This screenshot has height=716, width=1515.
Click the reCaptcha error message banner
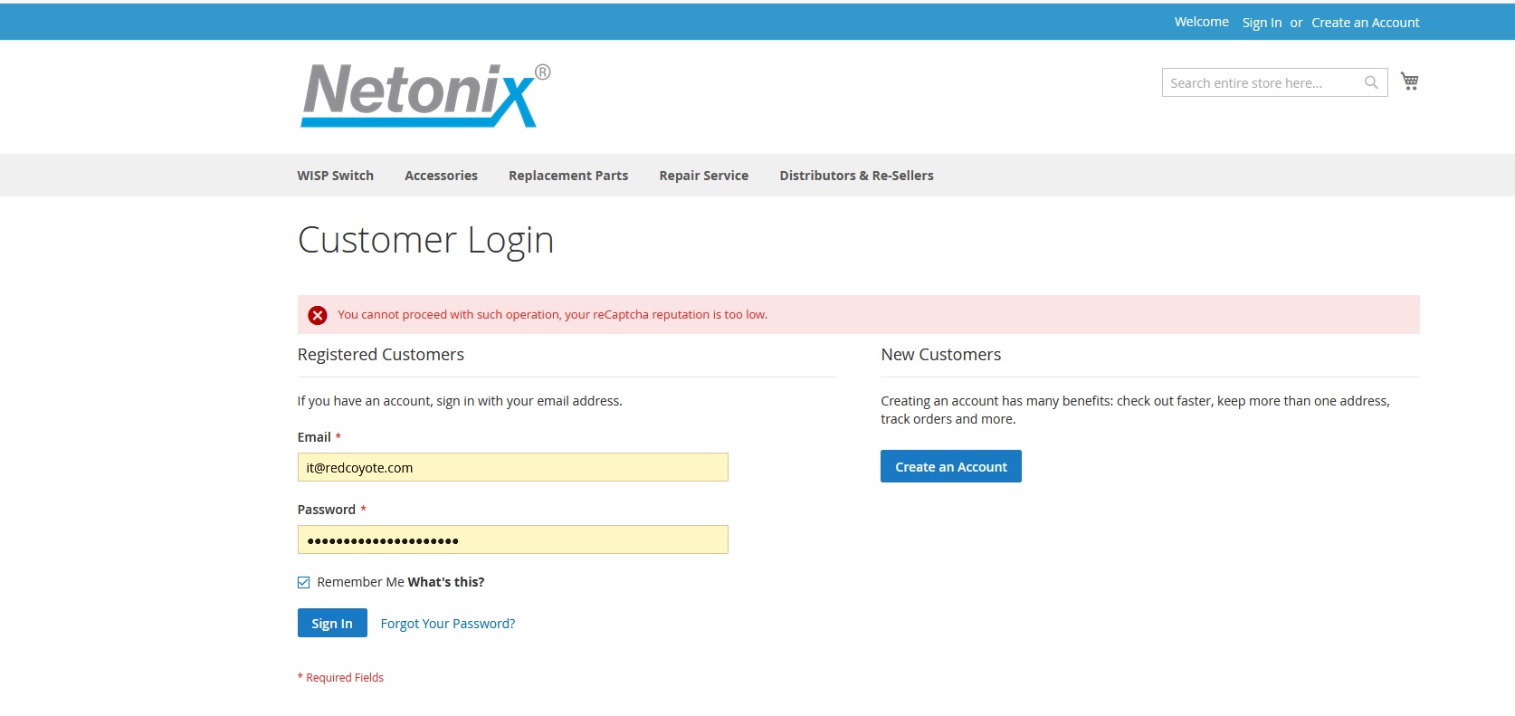point(859,314)
